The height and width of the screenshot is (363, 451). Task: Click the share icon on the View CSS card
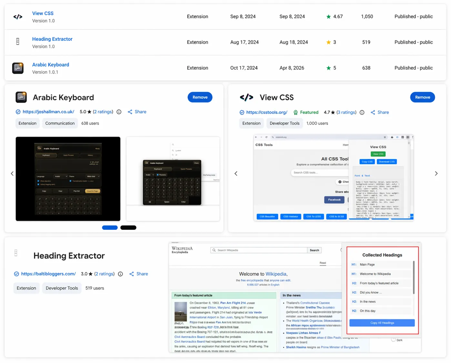click(x=373, y=113)
